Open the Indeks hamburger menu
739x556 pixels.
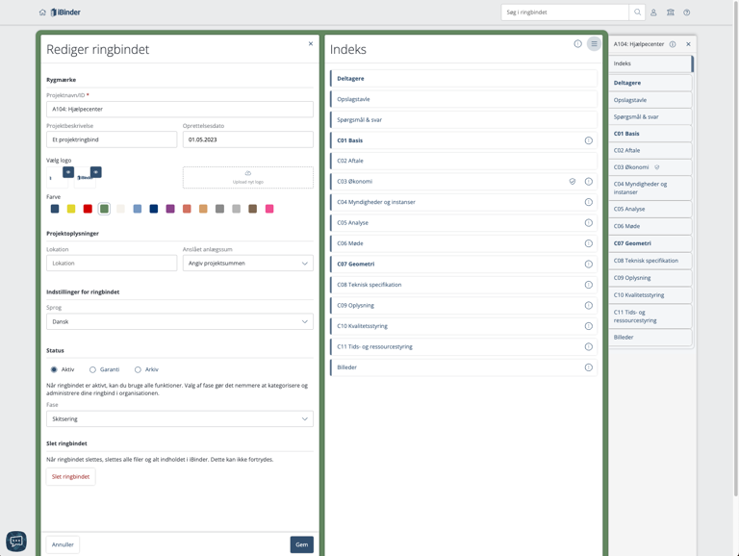pyautogui.click(x=594, y=44)
